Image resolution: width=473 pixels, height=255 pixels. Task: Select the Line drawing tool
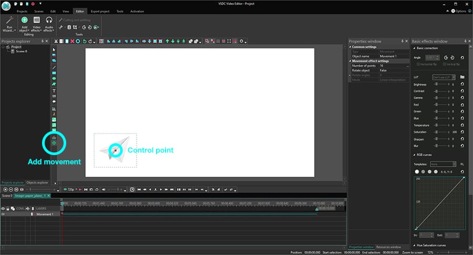[x=54, y=67]
